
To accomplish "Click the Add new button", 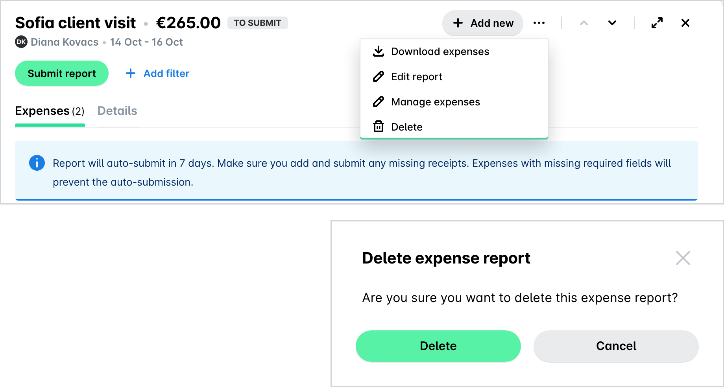I will coord(483,23).
